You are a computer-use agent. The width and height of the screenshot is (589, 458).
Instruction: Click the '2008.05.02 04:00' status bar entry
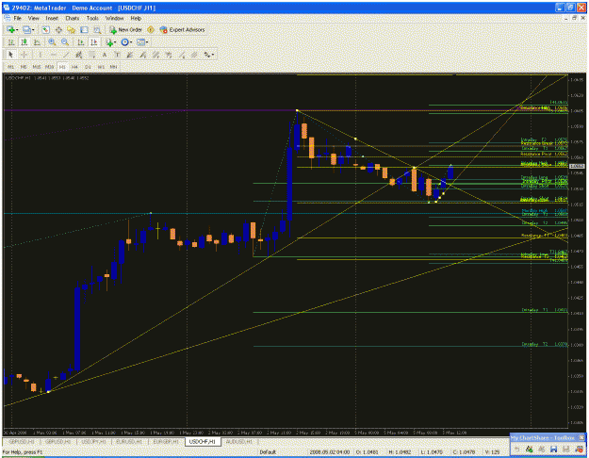(x=330, y=452)
